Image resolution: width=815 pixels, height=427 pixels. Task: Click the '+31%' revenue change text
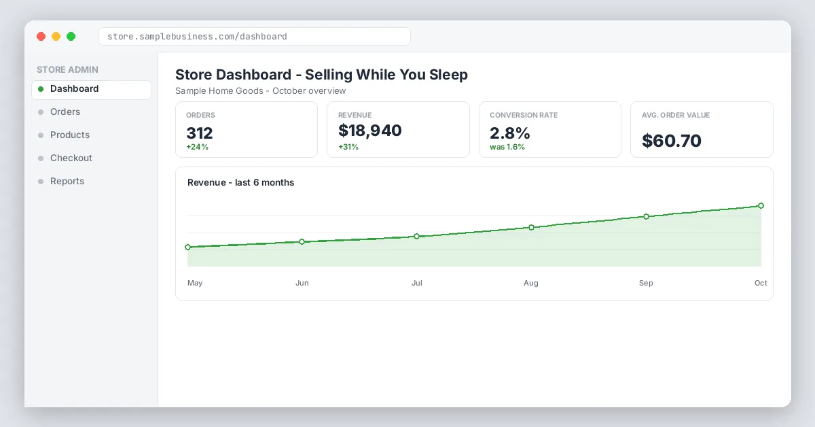348,147
